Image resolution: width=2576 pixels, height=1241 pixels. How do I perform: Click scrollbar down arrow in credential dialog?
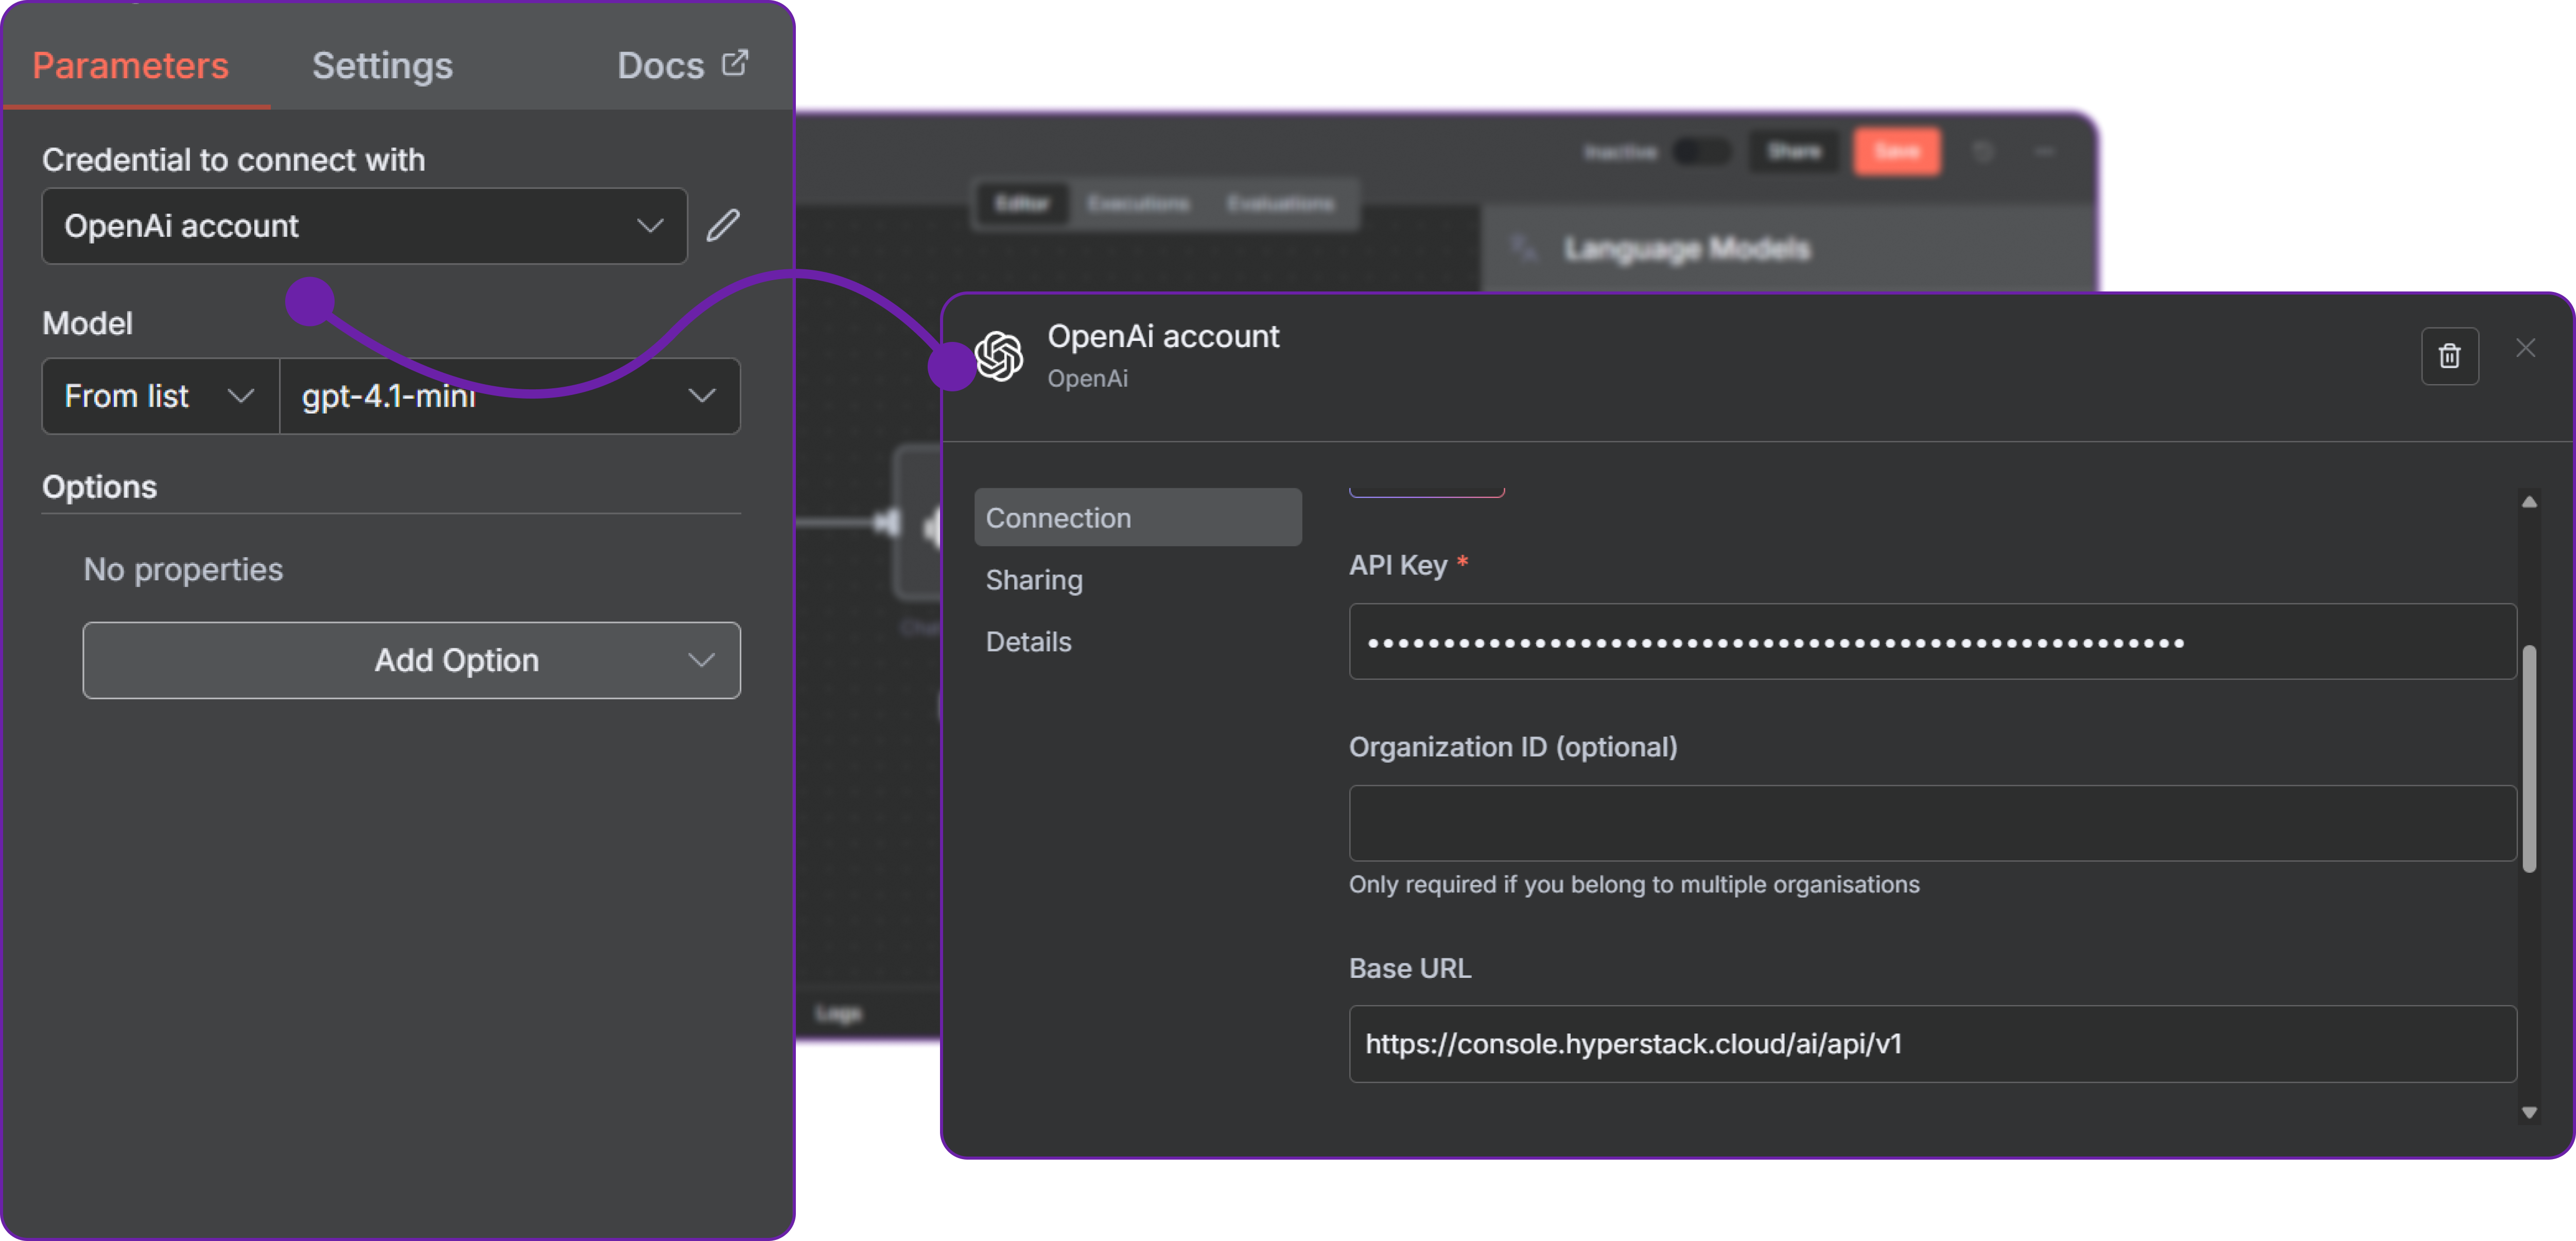point(2529,1112)
